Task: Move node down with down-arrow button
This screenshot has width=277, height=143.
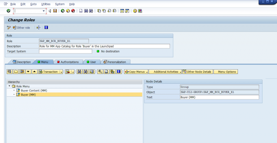Action: click(28, 72)
